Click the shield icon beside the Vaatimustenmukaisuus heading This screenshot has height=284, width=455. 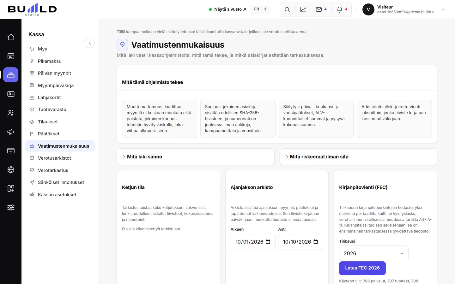(122, 44)
